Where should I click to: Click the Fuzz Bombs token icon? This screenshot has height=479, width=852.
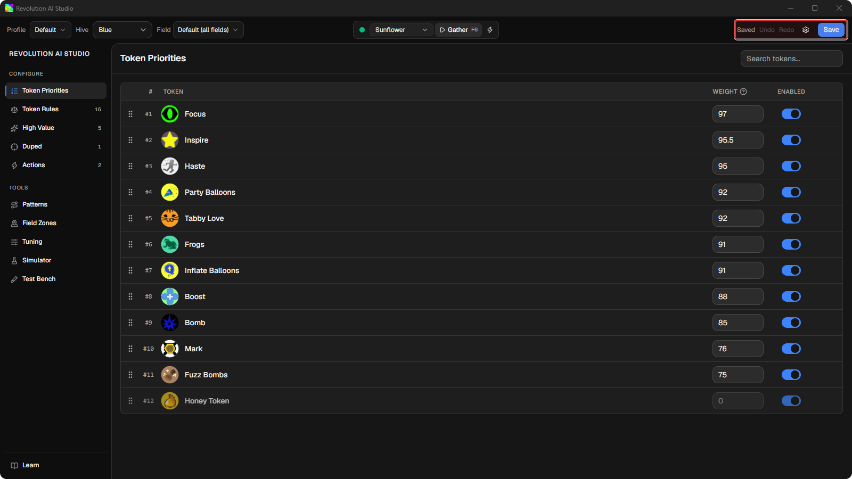click(x=170, y=375)
